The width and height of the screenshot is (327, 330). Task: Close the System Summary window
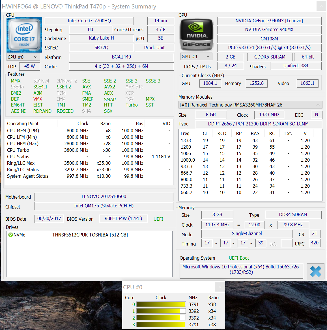click(x=322, y=6)
